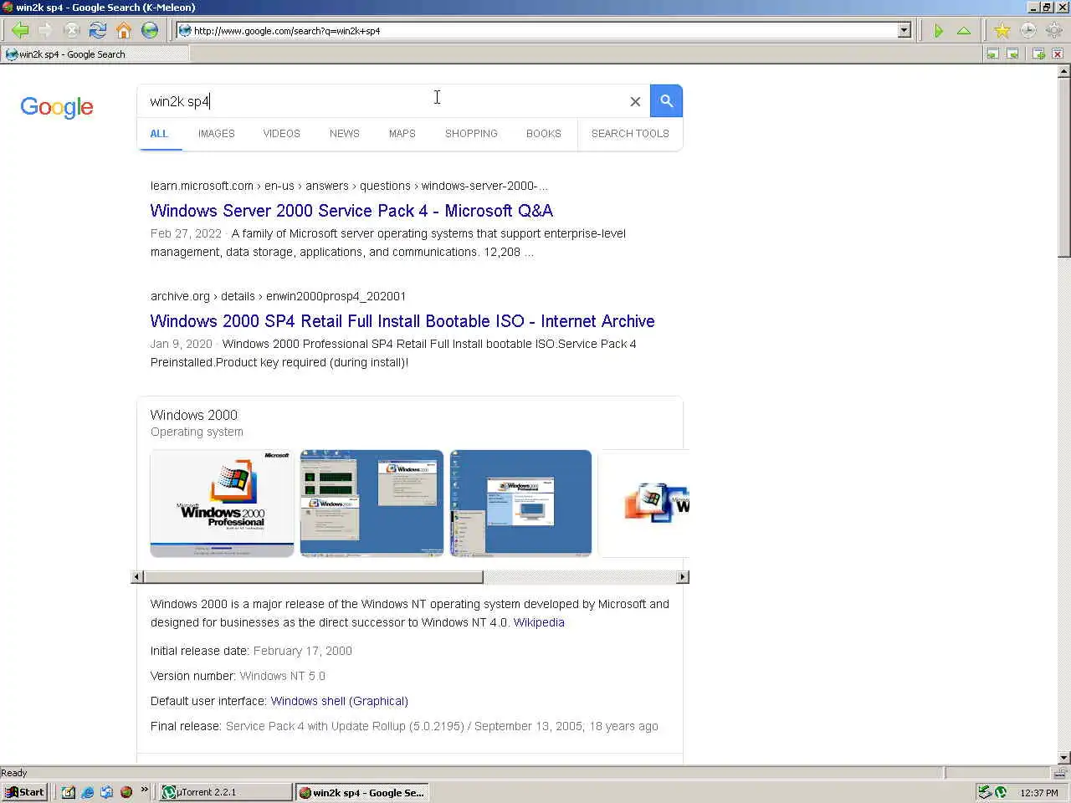
Task: Select the 'win2k sp4 - Google Search' browser tab
Action: tap(95, 54)
